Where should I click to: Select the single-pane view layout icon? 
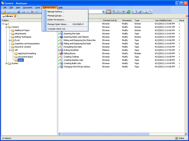(x=109, y=12)
